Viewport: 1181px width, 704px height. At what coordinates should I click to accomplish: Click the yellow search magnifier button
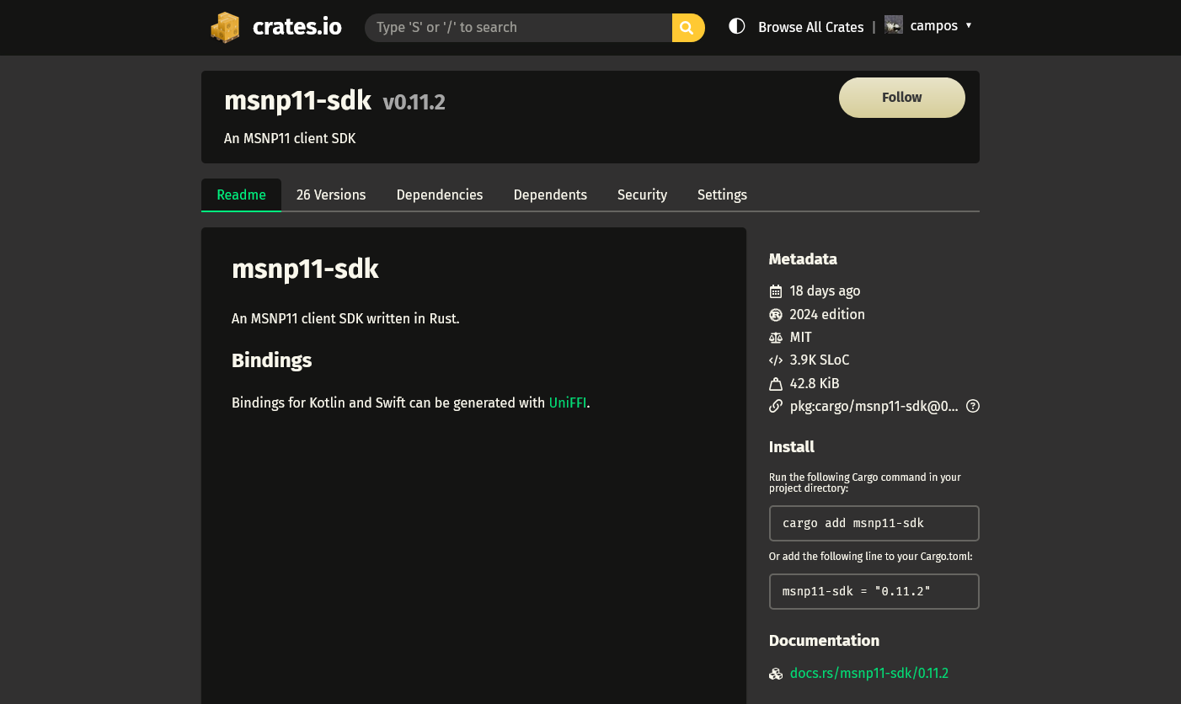688,27
